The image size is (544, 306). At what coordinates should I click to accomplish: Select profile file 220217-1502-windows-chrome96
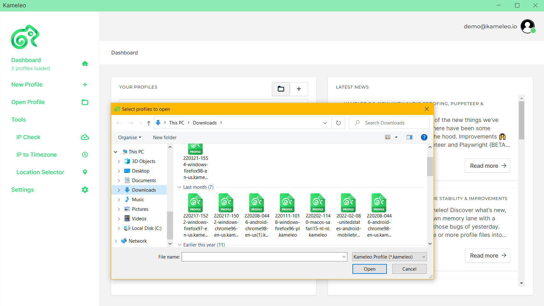click(226, 216)
